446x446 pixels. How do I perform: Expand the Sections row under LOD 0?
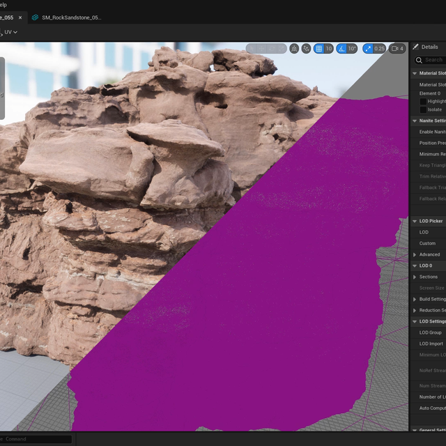[415, 277]
